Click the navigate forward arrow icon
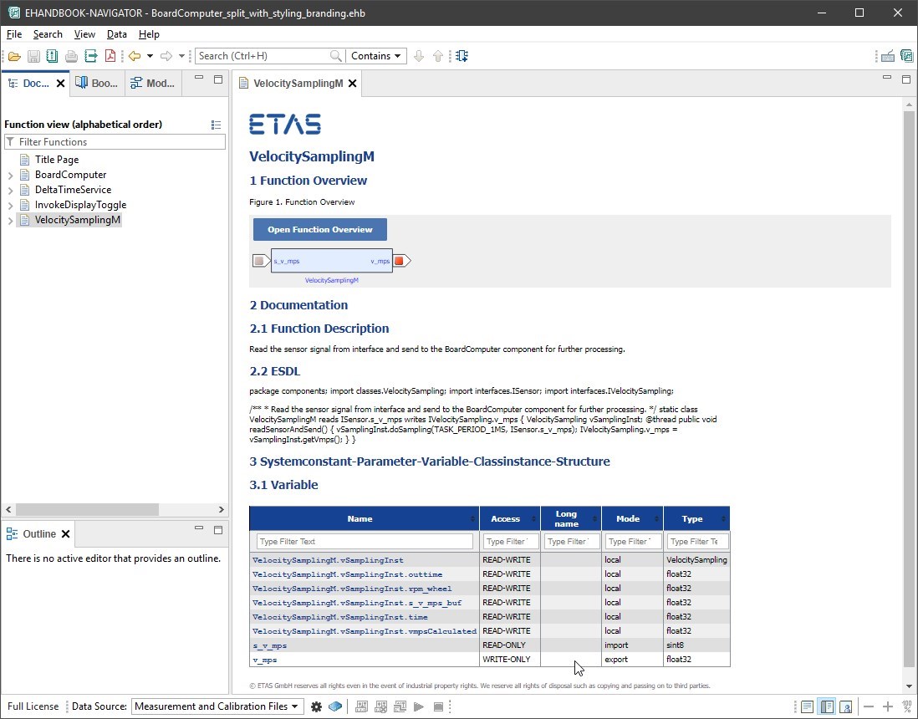918x719 pixels. (x=166, y=56)
